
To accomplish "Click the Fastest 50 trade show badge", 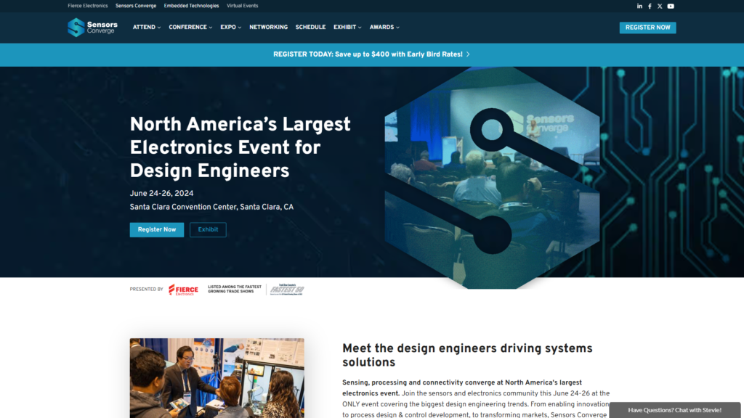I will [x=287, y=290].
